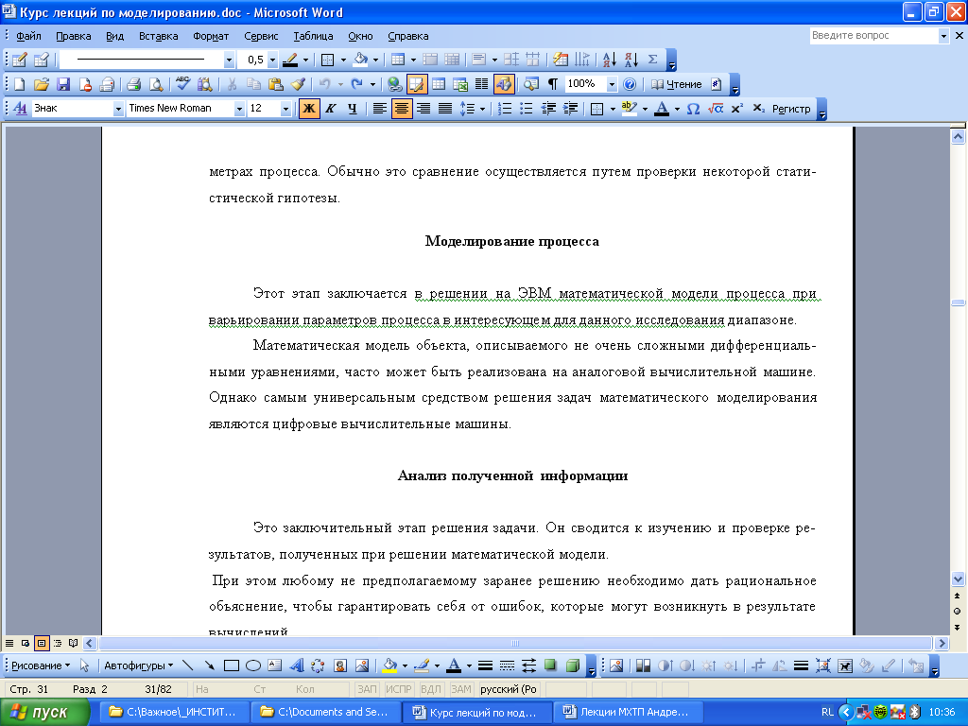The height and width of the screenshot is (726, 968).
Task: Click the Format Painter brush icon
Action: click(x=298, y=84)
